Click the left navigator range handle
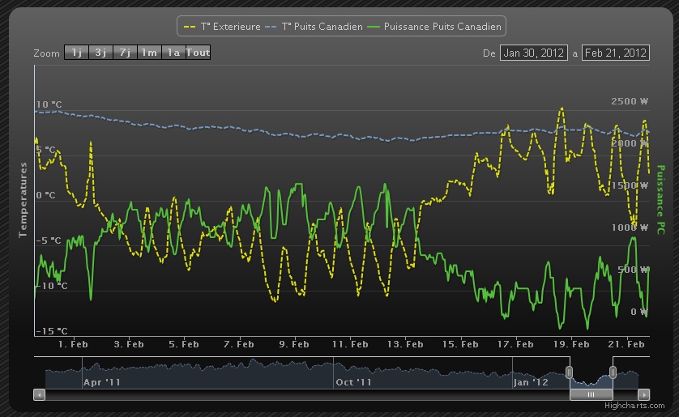 coord(570,372)
